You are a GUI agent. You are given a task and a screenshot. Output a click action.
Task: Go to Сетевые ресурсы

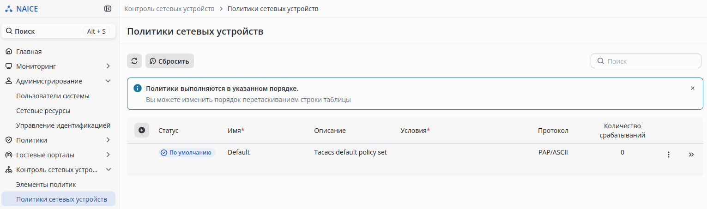[43, 111]
